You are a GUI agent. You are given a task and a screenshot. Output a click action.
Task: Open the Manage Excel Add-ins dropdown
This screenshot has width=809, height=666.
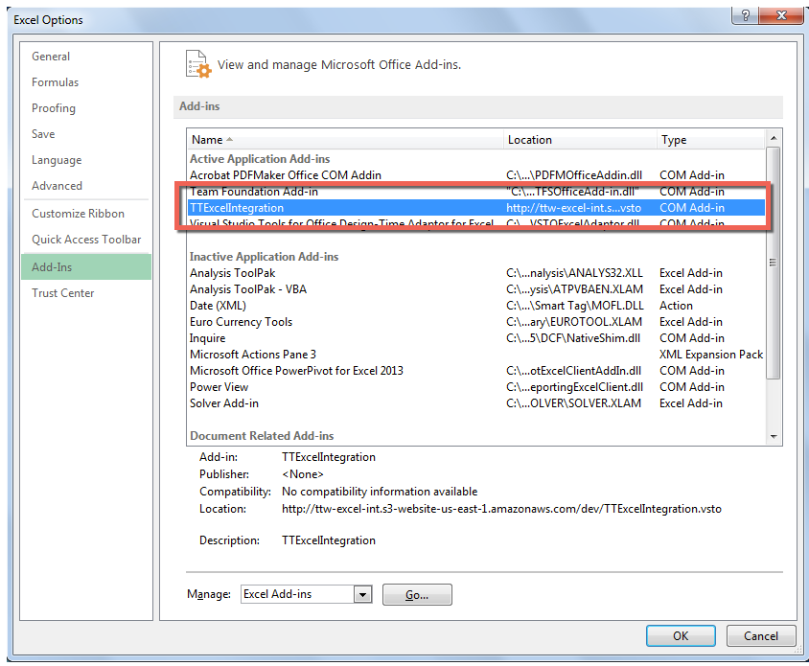click(362, 594)
